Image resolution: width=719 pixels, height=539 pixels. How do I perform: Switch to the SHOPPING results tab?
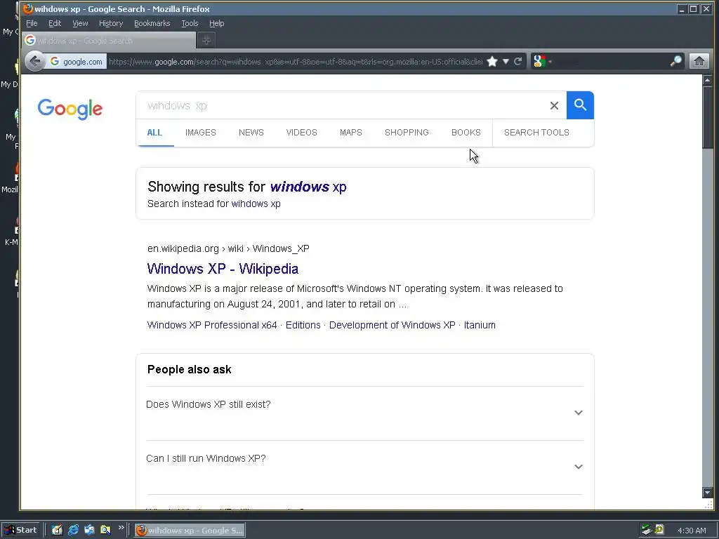click(x=407, y=133)
